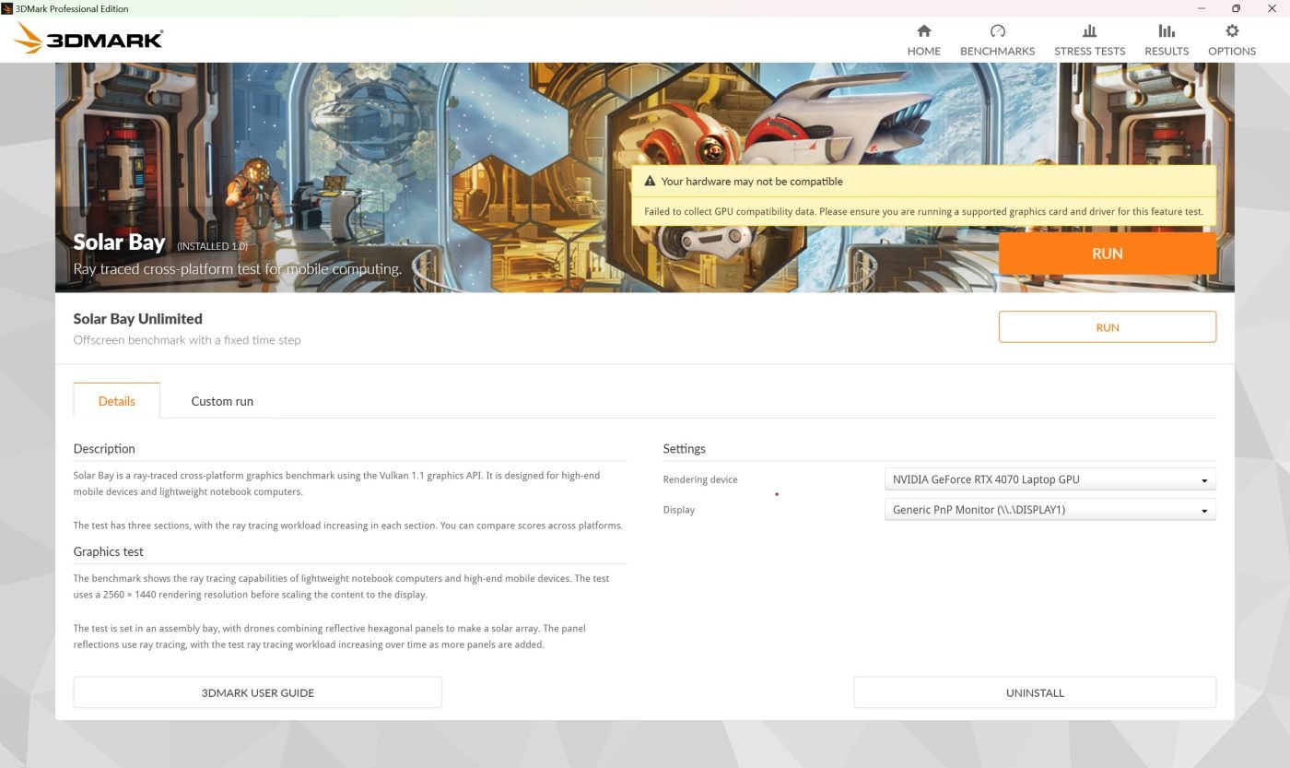Run the Solar Bay Unlimited benchmark
Image resolution: width=1290 pixels, height=768 pixels.
(x=1107, y=327)
